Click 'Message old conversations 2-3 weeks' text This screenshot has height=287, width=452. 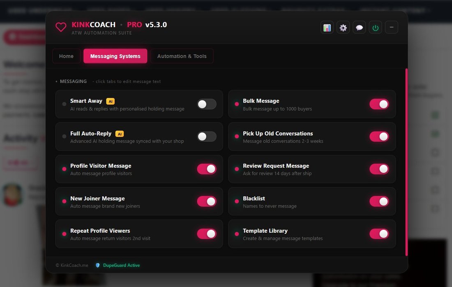click(x=283, y=141)
